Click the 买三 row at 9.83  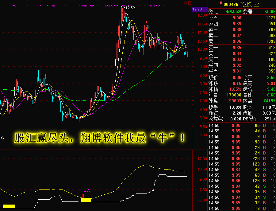point(242,59)
